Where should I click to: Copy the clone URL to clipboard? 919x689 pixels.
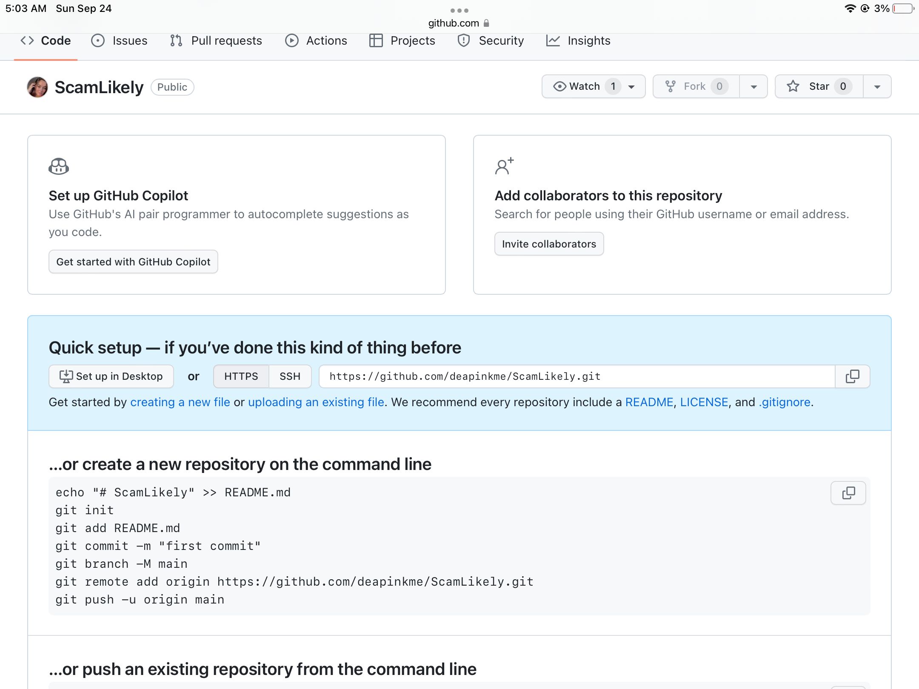[853, 376]
